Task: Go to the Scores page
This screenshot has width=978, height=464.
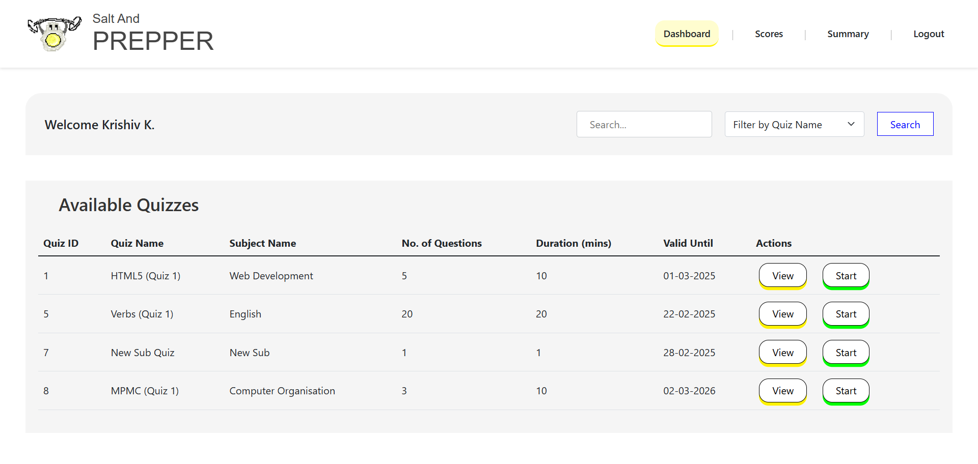Action: coord(769,34)
